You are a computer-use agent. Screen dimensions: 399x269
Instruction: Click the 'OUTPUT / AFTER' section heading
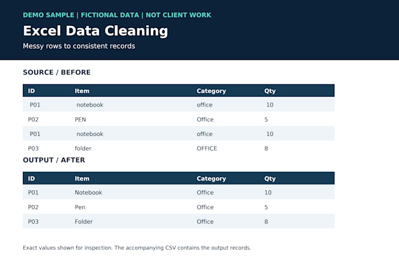54,160
